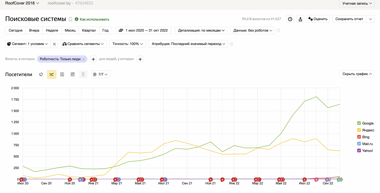Switch chart to pie view
The width and height of the screenshot is (380, 193).
pos(41,74)
